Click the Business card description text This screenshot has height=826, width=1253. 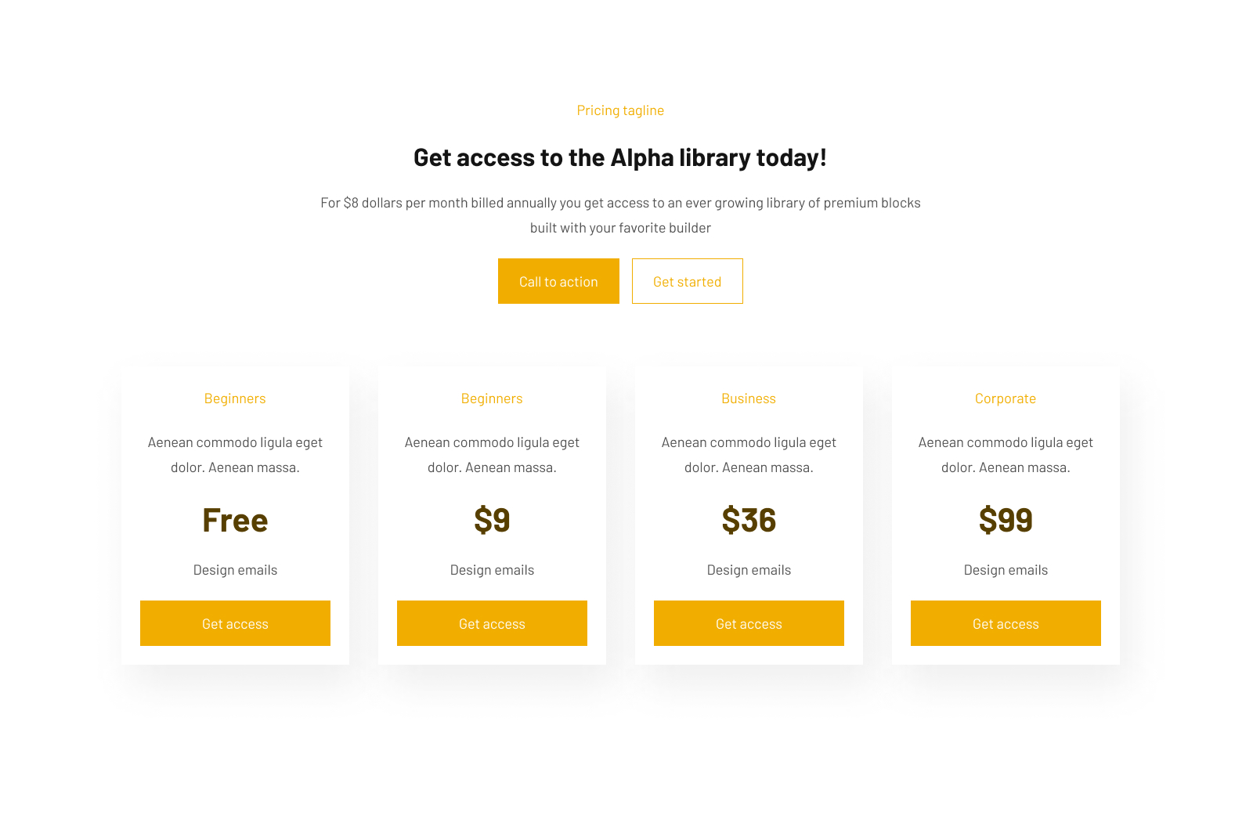[x=749, y=455]
